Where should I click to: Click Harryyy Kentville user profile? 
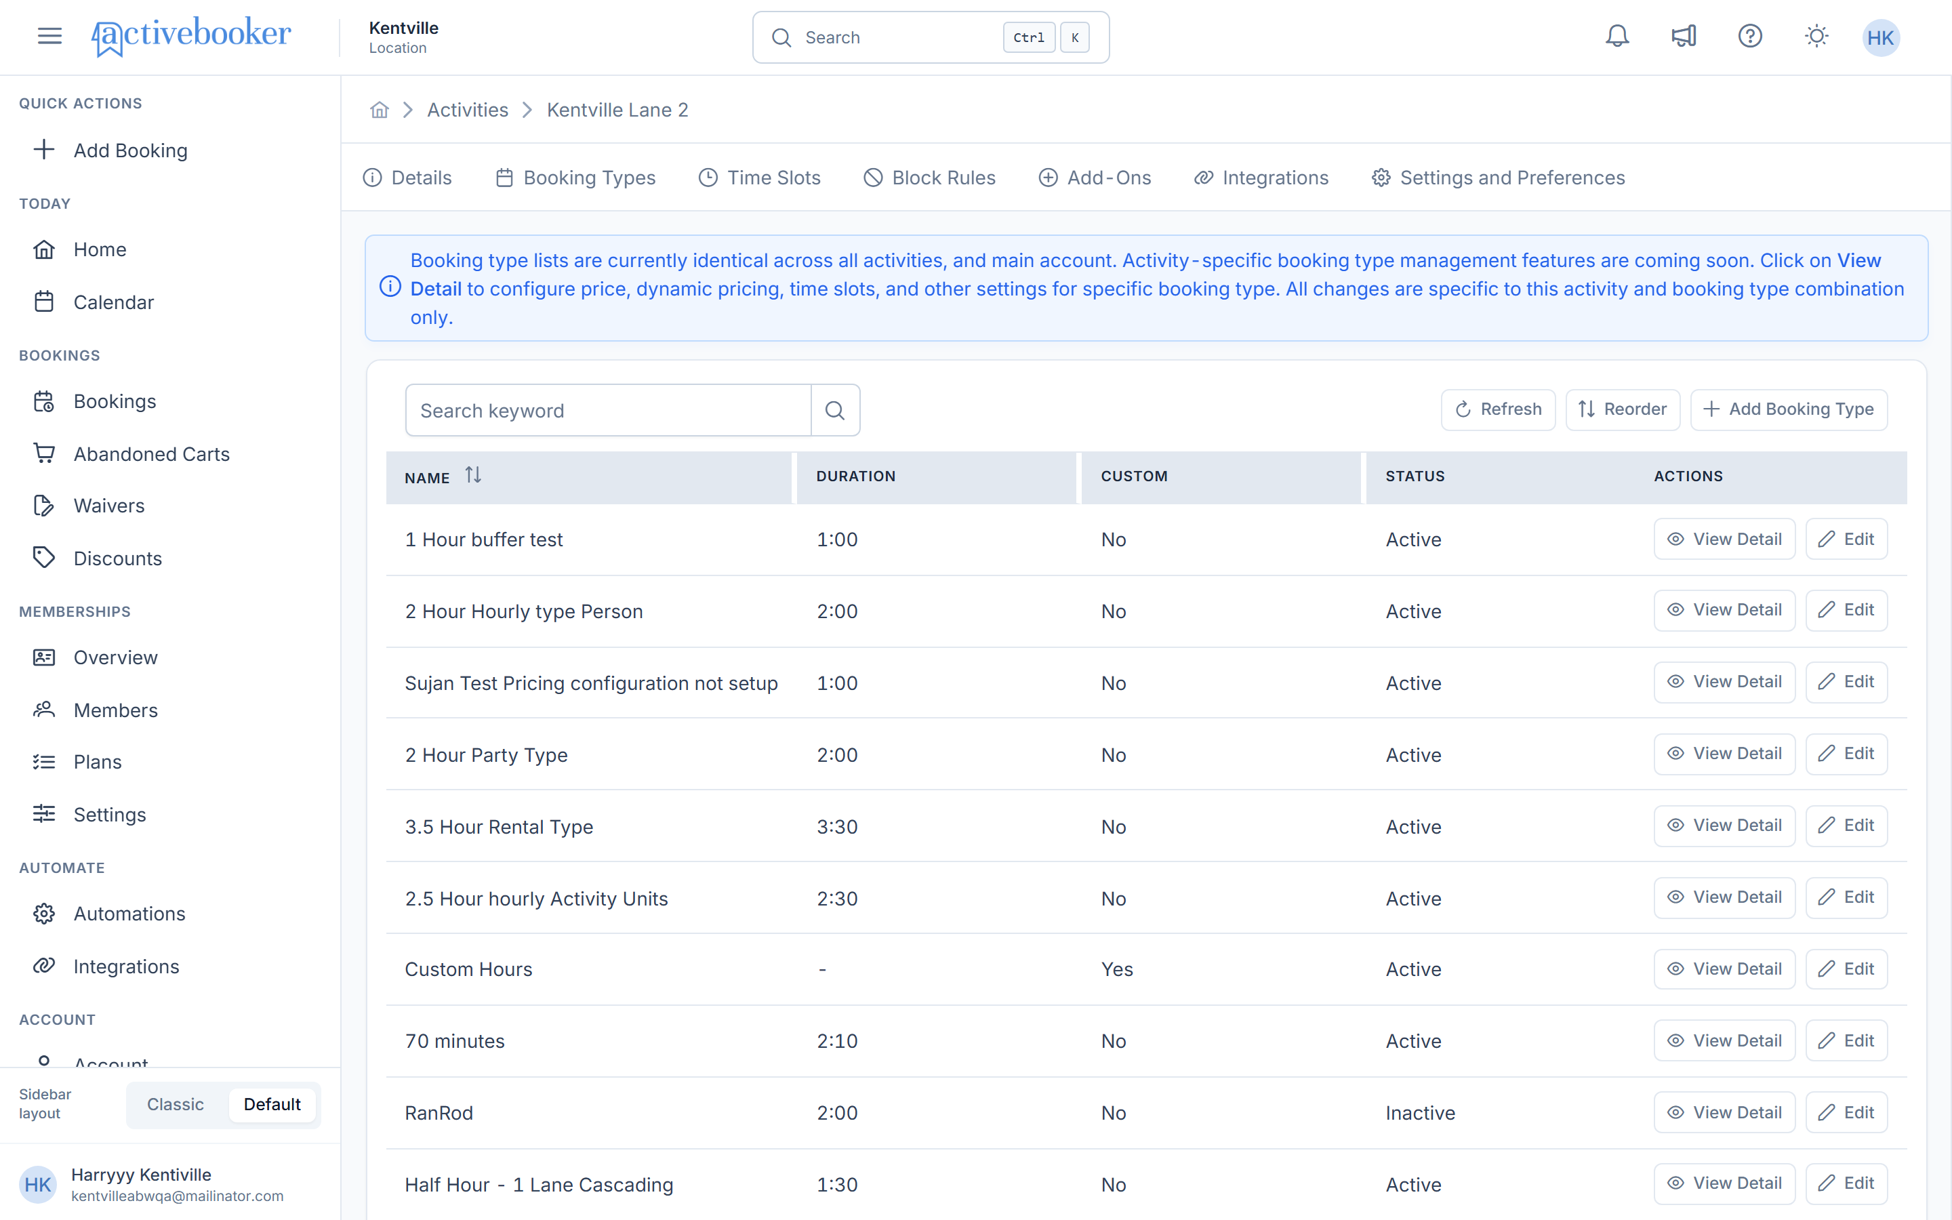152,1185
